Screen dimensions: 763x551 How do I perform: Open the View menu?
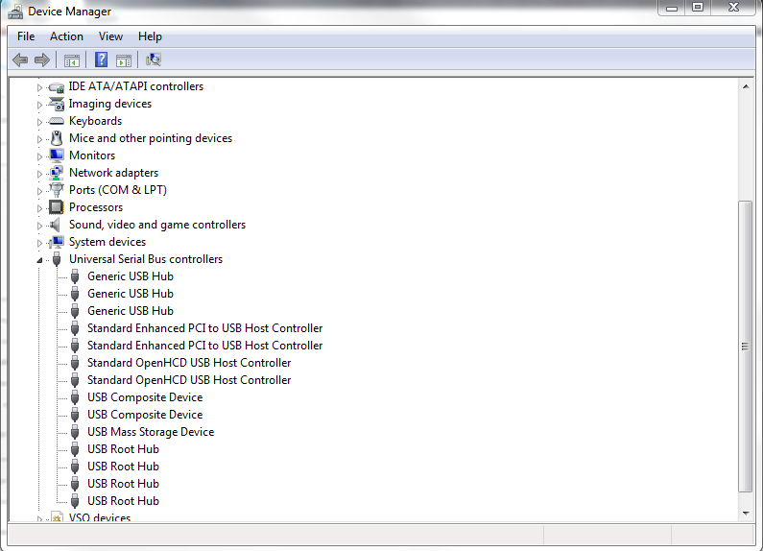click(110, 36)
